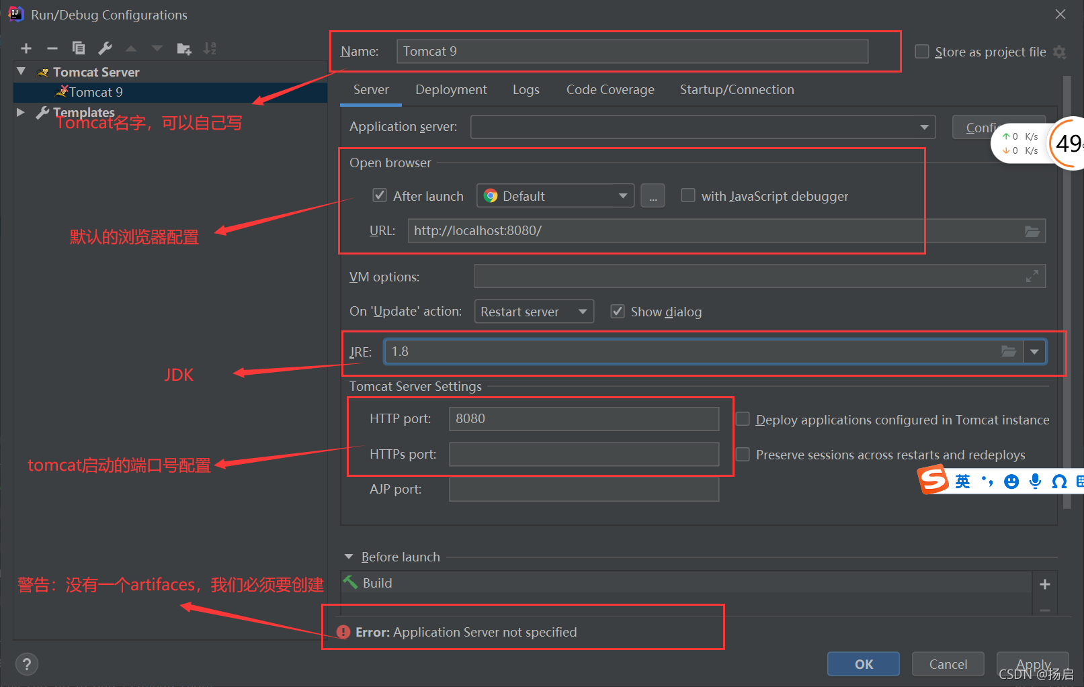This screenshot has width=1084, height=687.
Task: Expand the Templates tree node
Action: click(20, 112)
